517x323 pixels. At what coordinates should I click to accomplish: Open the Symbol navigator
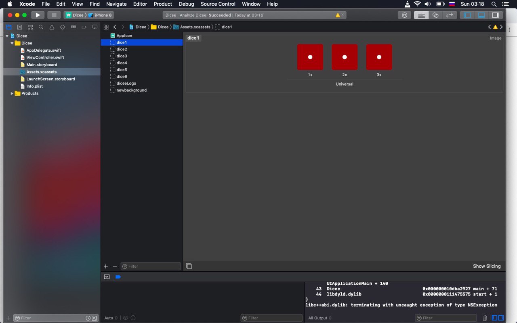click(x=30, y=27)
